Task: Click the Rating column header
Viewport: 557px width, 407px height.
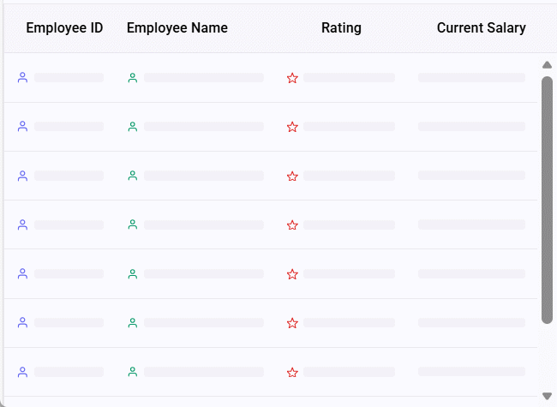Action: click(341, 27)
